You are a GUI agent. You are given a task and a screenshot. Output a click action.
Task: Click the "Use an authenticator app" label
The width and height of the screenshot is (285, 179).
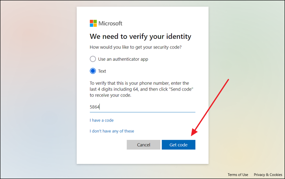click(123, 59)
